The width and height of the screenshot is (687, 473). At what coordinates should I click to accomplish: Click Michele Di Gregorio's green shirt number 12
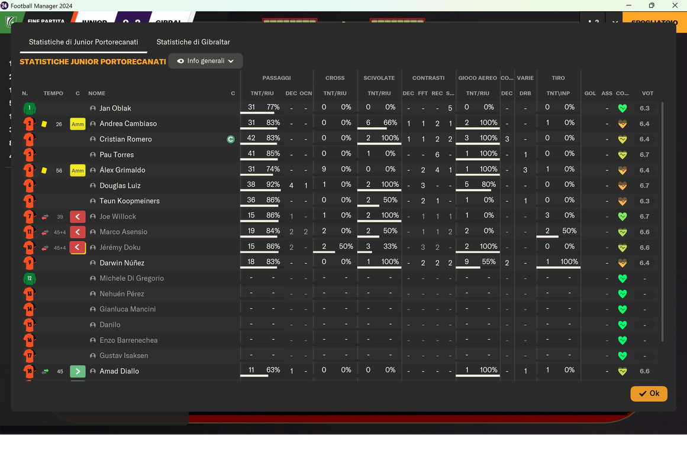click(30, 278)
